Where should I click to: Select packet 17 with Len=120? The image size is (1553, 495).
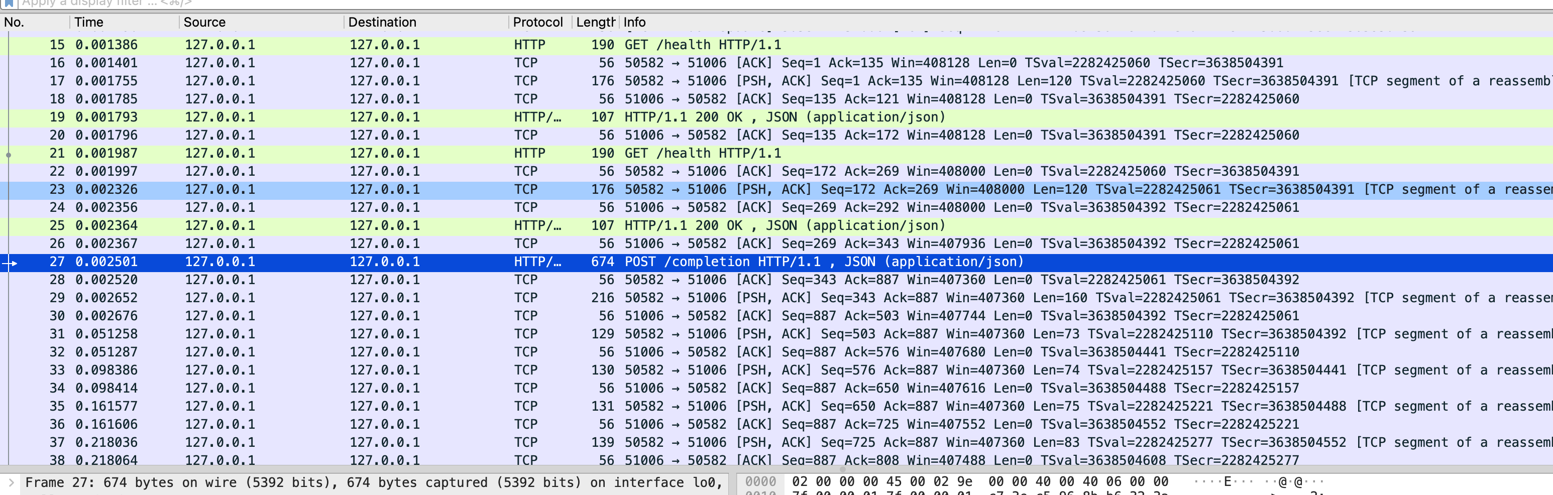776,81
